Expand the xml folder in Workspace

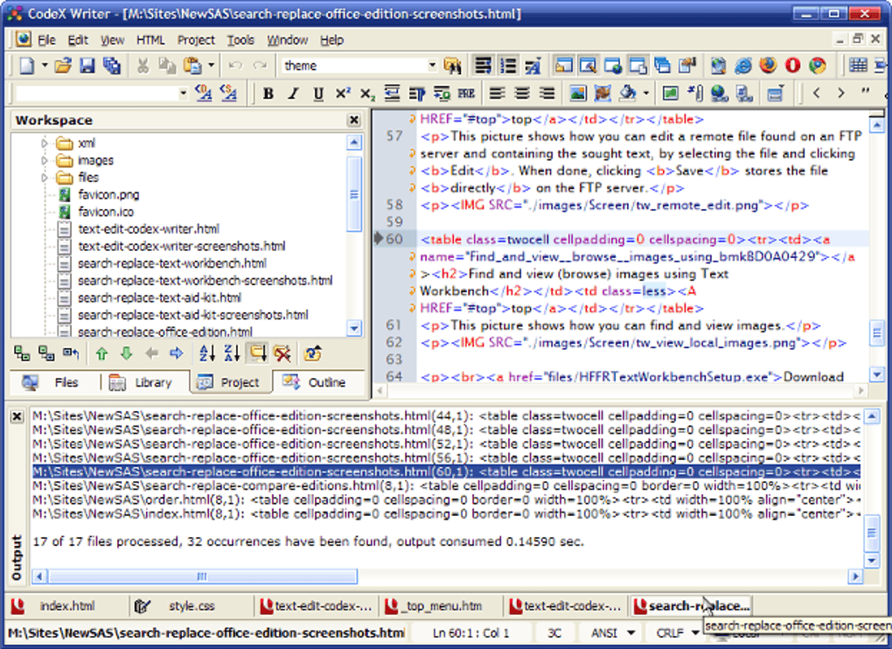click(x=45, y=143)
